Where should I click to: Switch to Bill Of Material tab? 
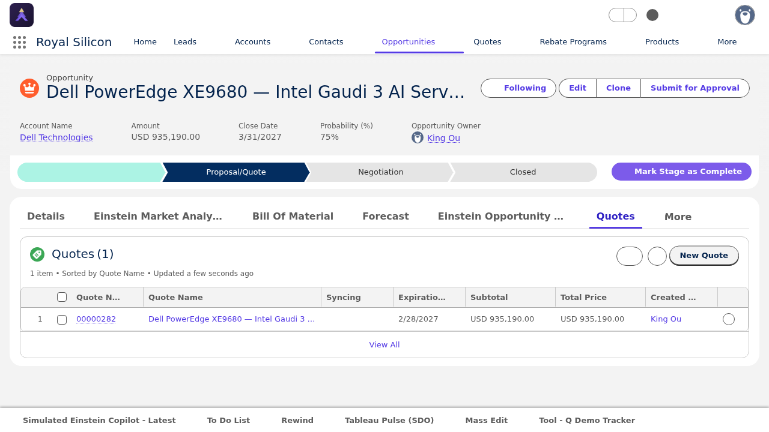pos(293,217)
